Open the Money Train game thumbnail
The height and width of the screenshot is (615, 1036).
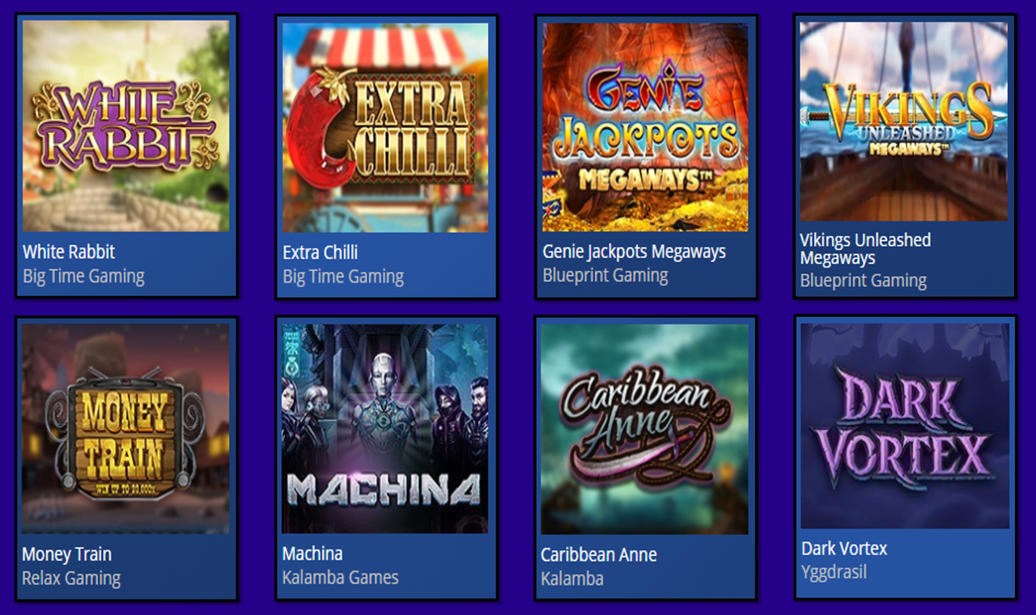coord(125,429)
